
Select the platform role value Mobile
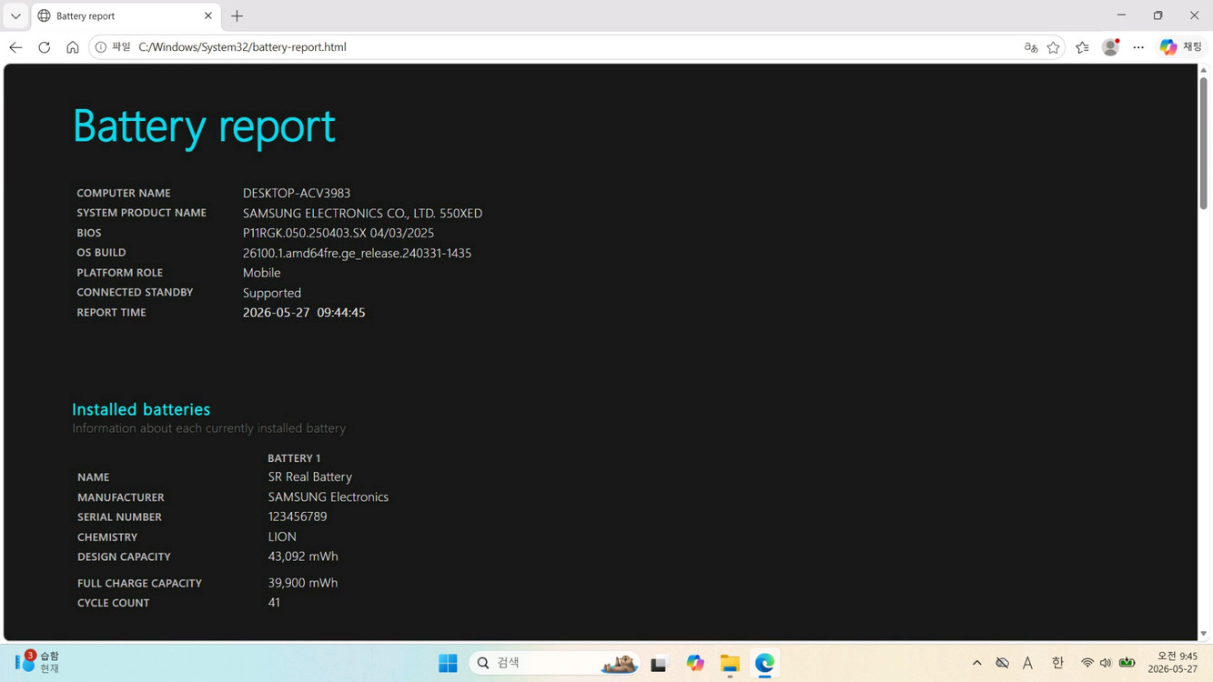tap(261, 273)
